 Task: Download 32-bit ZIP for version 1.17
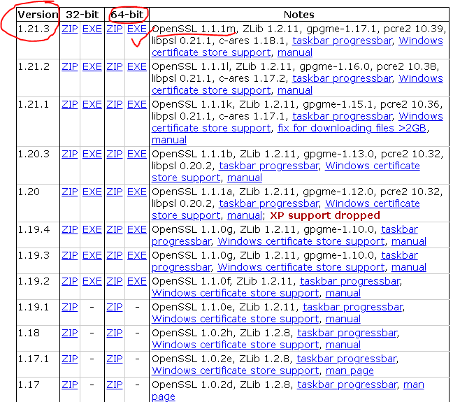(x=69, y=384)
